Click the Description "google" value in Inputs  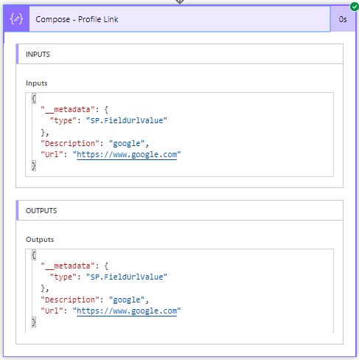point(127,143)
